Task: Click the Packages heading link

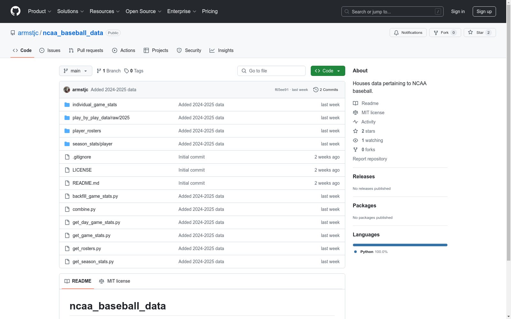Action: tap(364, 205)
